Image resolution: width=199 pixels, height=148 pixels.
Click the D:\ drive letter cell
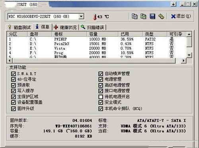click(x=33, y=43)
